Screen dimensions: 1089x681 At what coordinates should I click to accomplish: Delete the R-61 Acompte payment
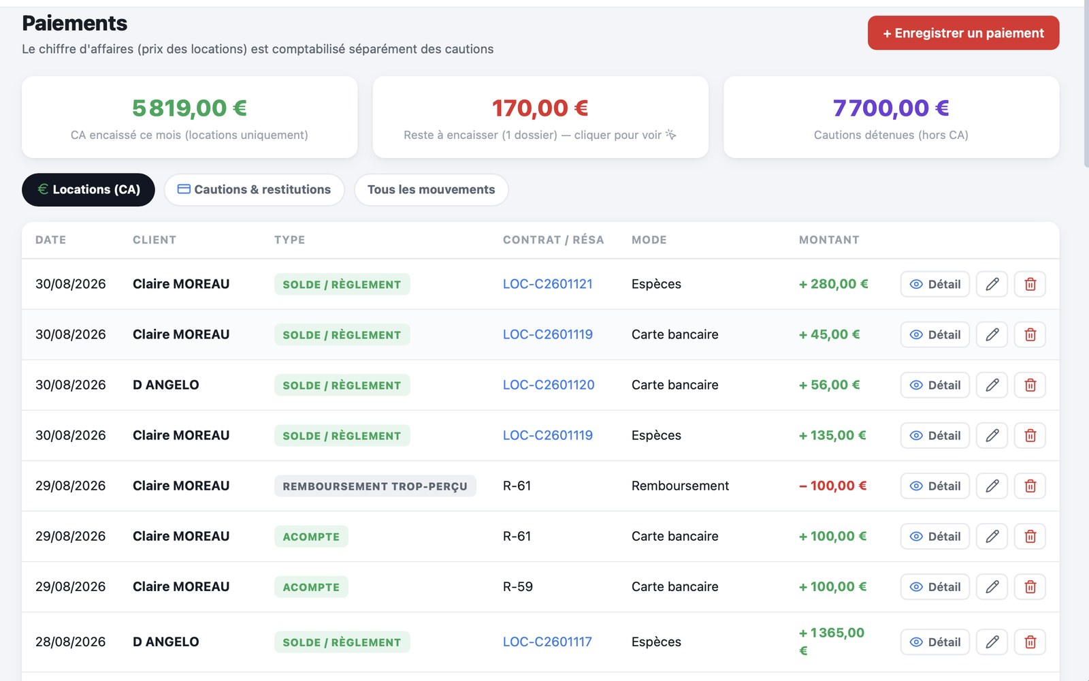click(x=1030, y=536)
